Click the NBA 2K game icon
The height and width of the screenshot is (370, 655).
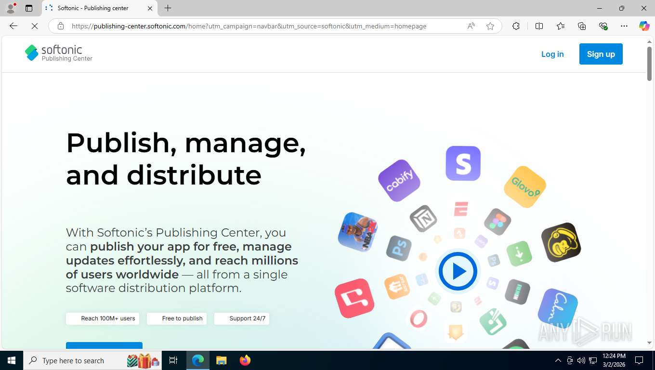[358, 232]
